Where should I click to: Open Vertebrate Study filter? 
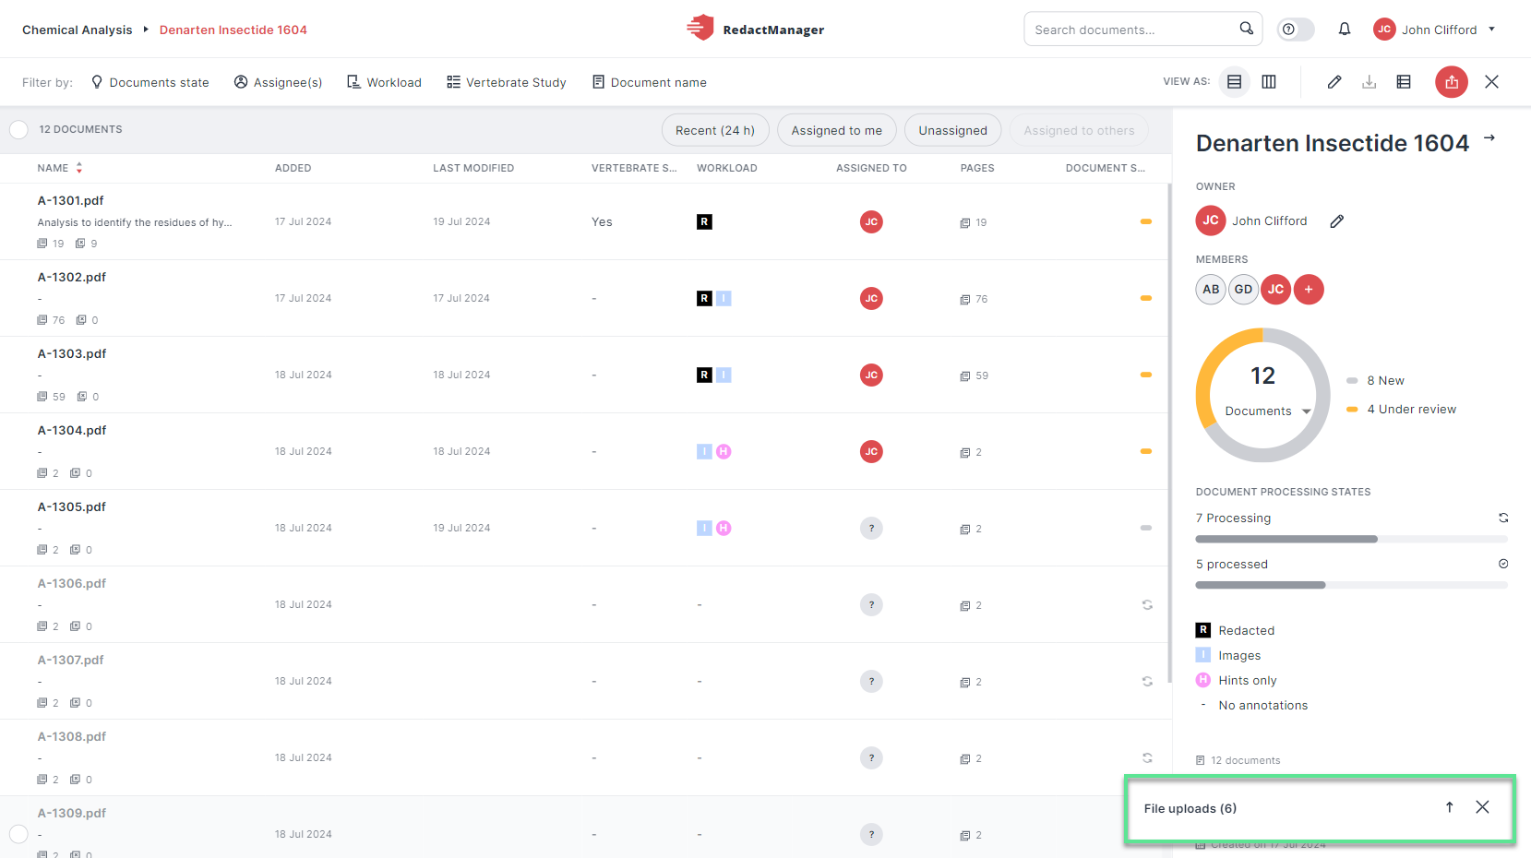pyautogui.click(x=507, y=82)
